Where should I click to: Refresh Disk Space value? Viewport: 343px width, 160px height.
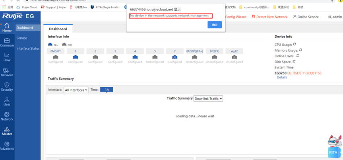(294, 61)
